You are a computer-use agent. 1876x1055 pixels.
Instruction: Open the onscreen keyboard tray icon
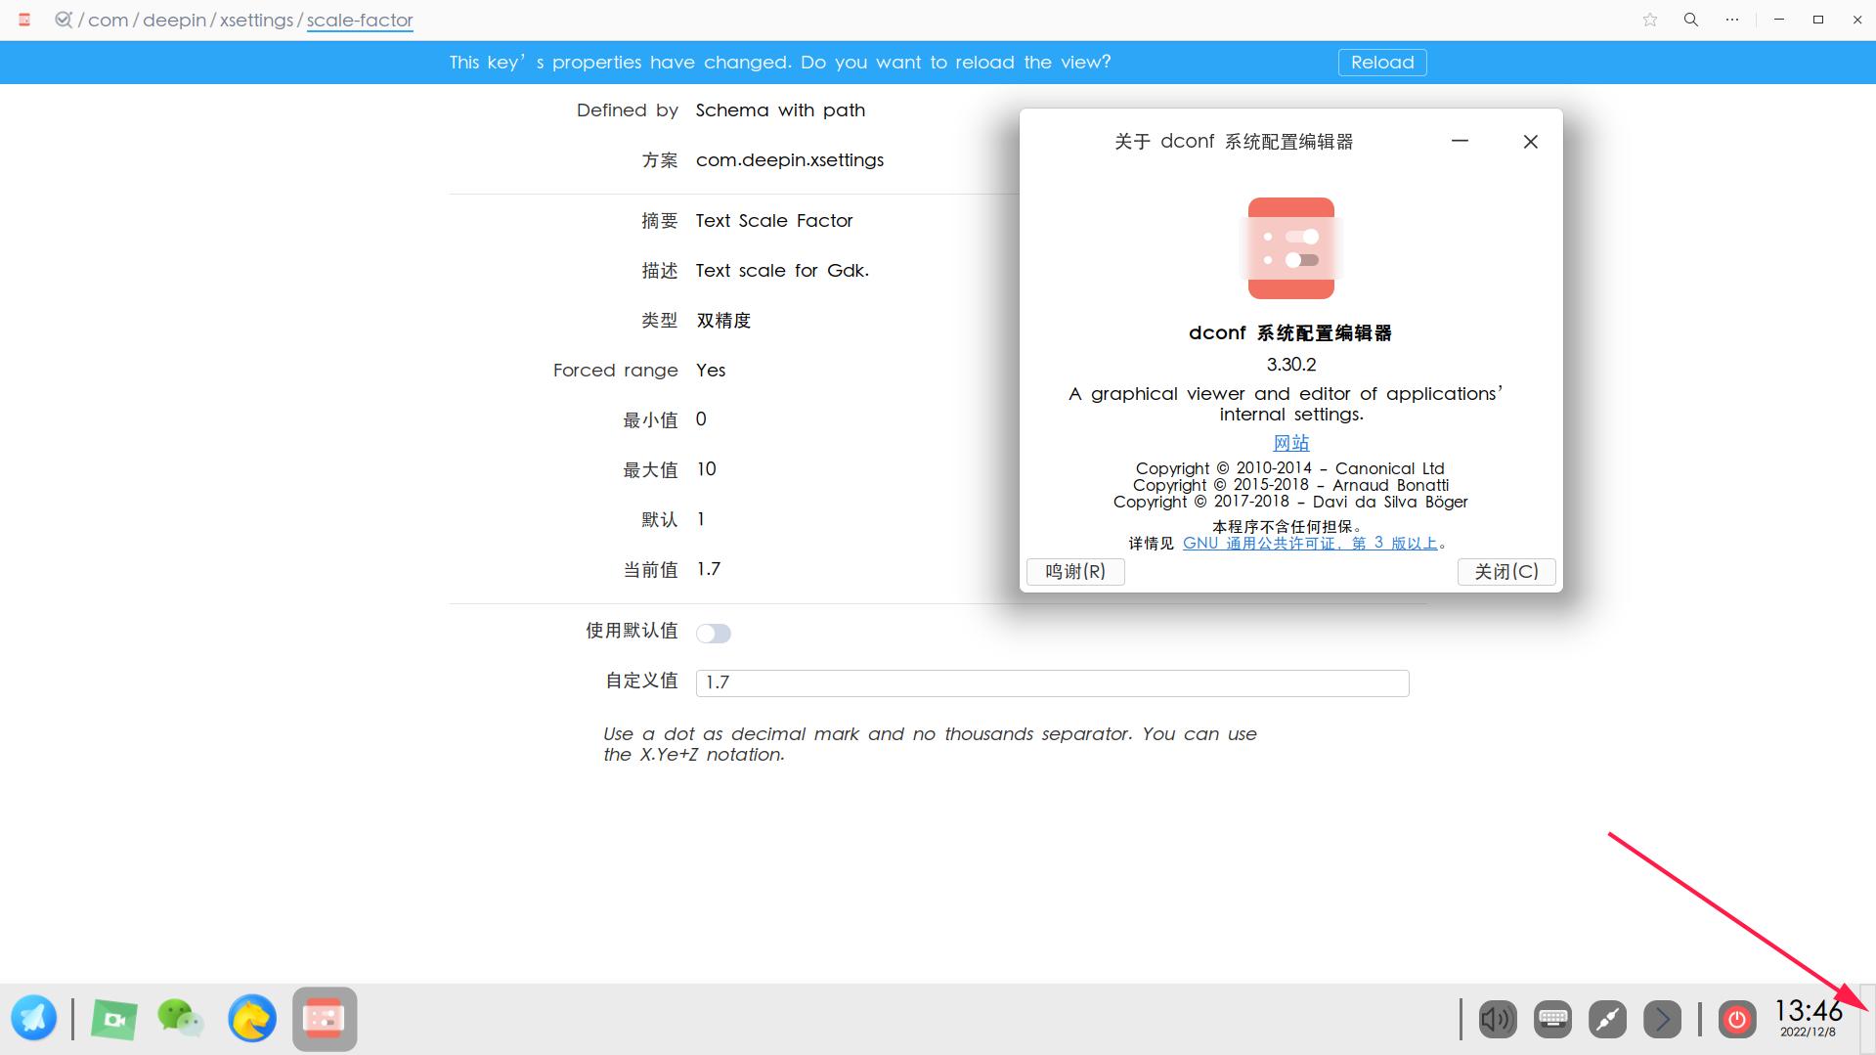point(1552,1019)
